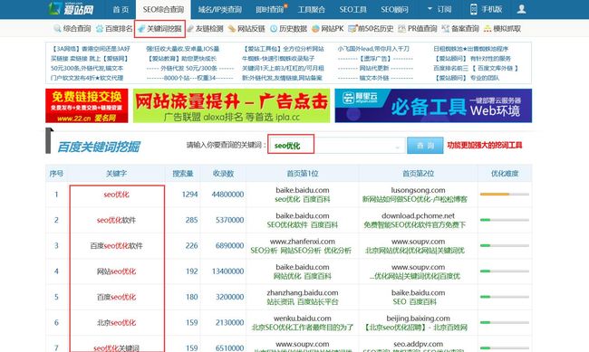
Task: Click keyword 百度seo优化 in row 5
Action: (x=117, y=297)
